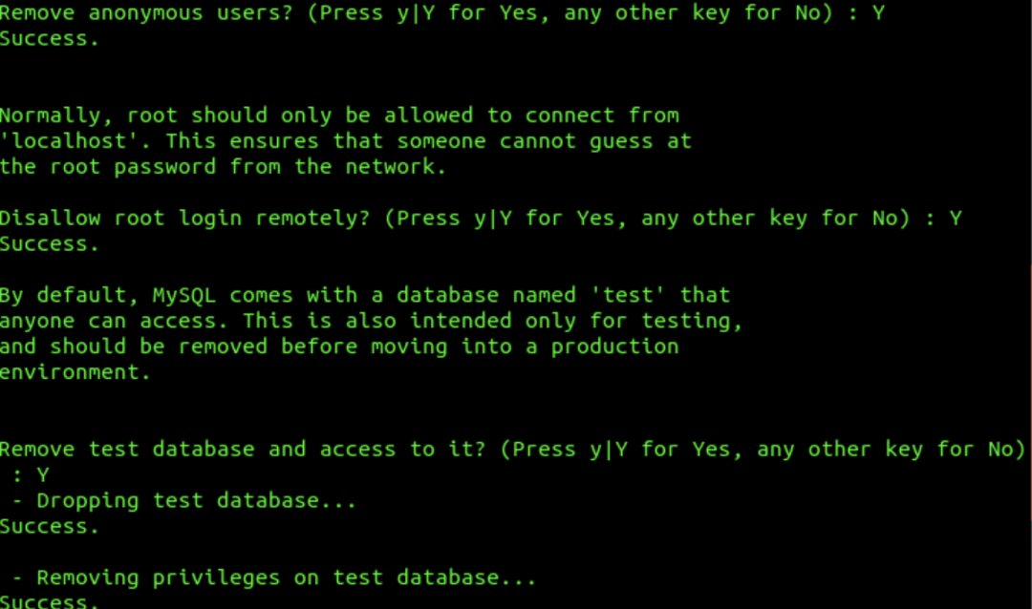1032x609 pixels.
Task: Click Success line below Dropping test database
Action: pos(49,526)
